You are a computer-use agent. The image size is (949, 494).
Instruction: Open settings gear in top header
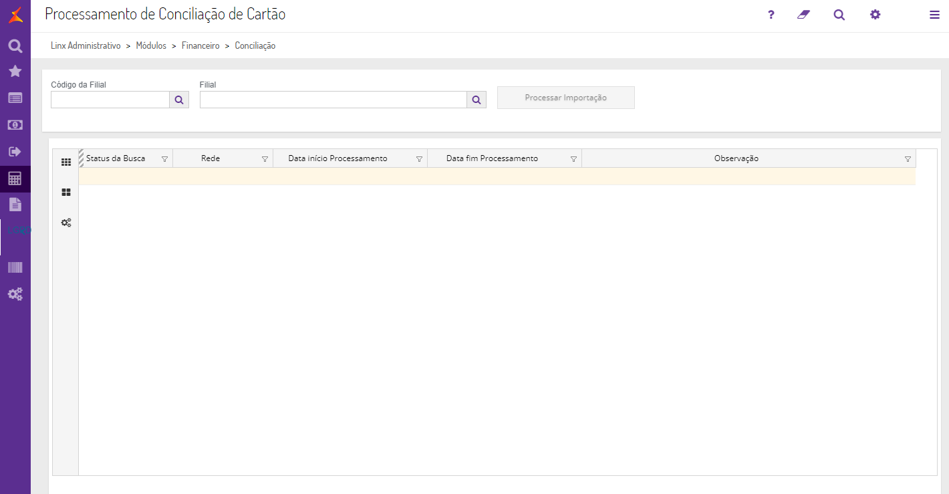[x=875, y=15]
